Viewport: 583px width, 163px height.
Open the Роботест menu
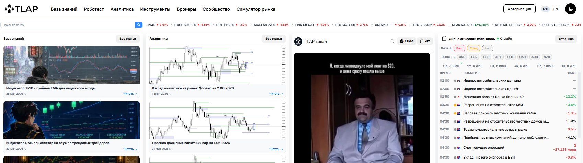[x=94, y=9]
